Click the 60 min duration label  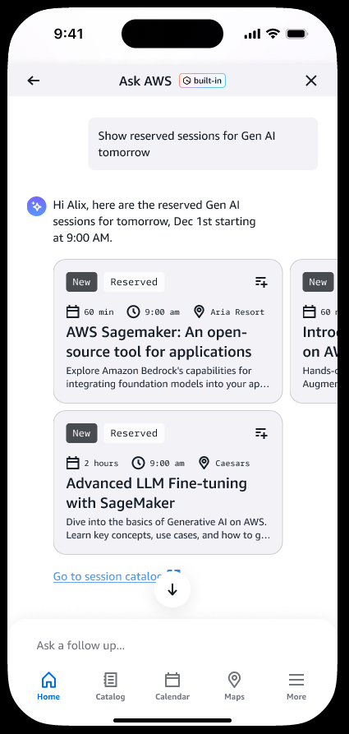point(99,312)
